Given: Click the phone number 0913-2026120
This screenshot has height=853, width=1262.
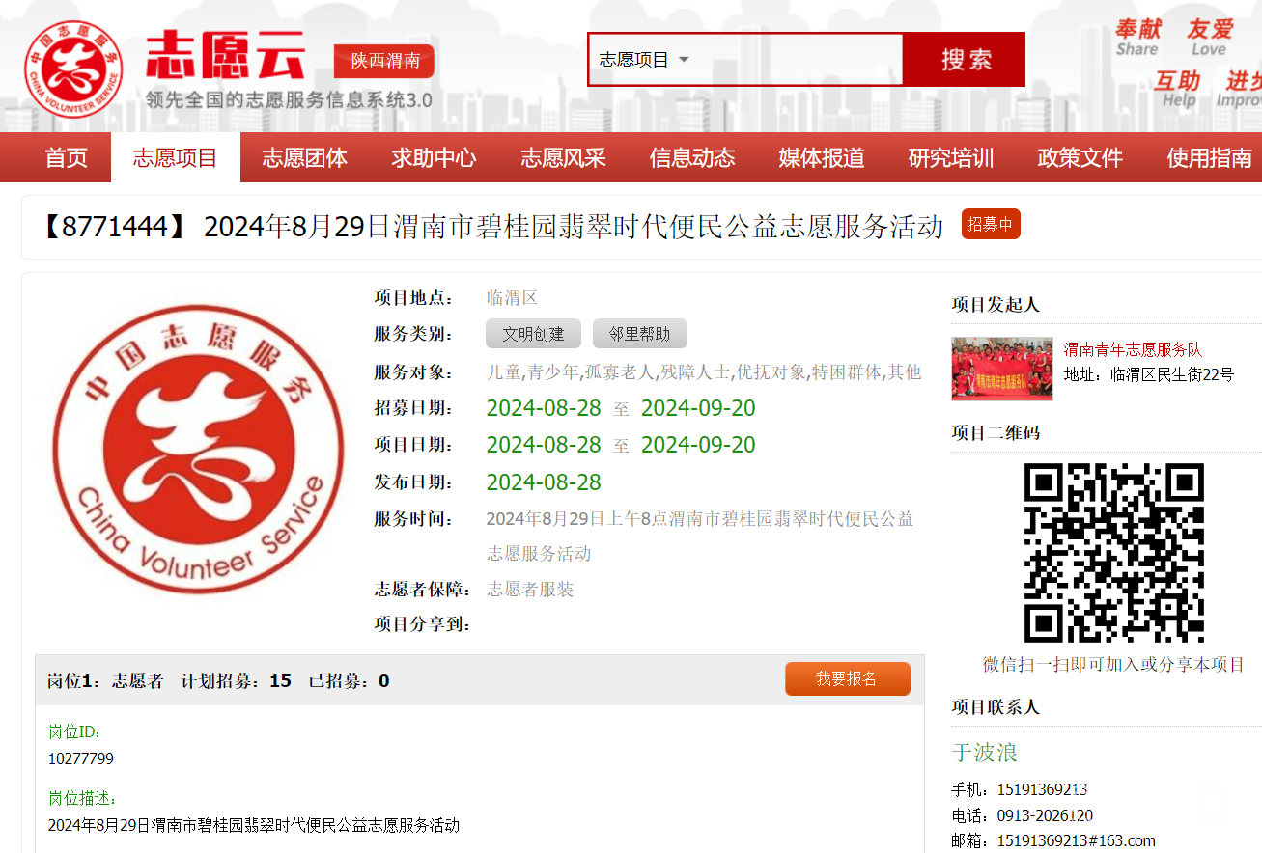Looking at the screenshot, I should (1045, 815).
